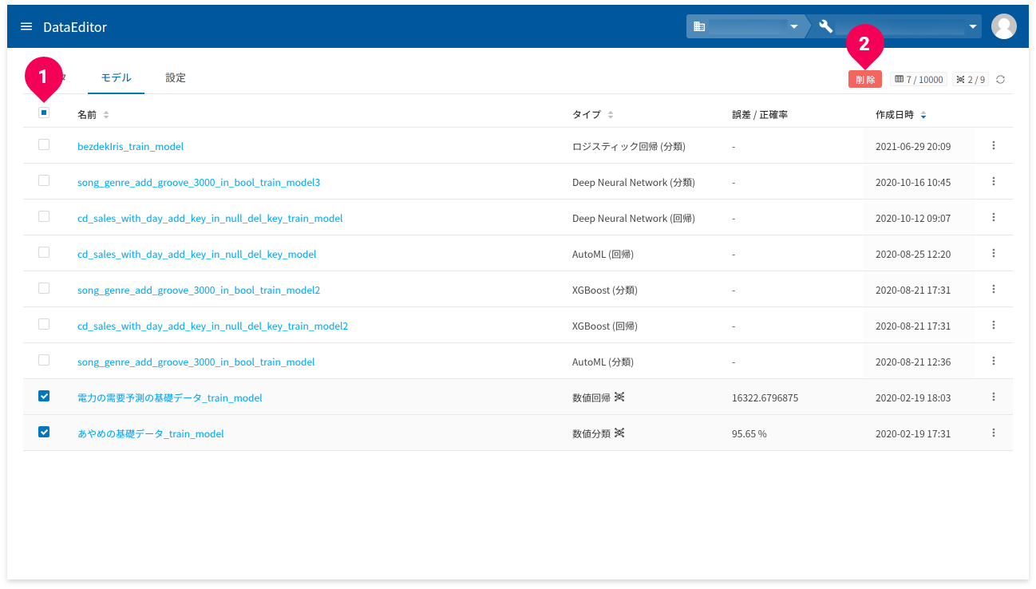
Task: Open cd_sales_with_day_add_key_in_null_del_key_model link
Action: tap(196, 254)
